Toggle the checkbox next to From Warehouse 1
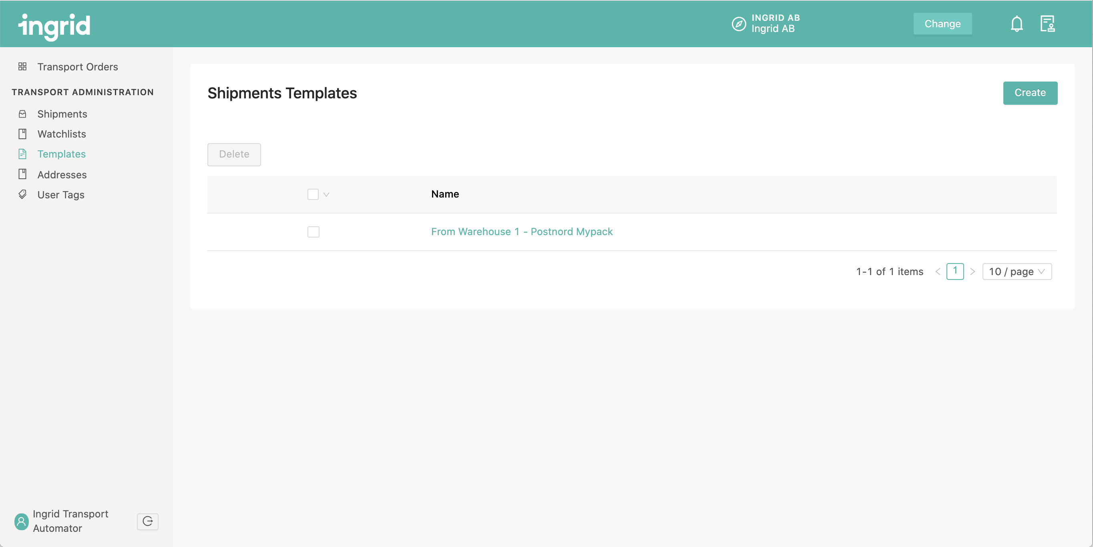 point(313,232)
